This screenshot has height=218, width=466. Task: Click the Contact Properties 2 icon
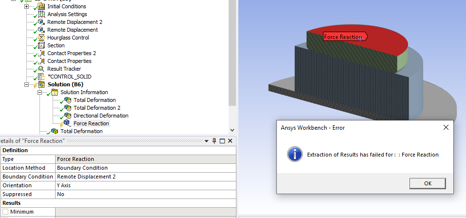41,53
